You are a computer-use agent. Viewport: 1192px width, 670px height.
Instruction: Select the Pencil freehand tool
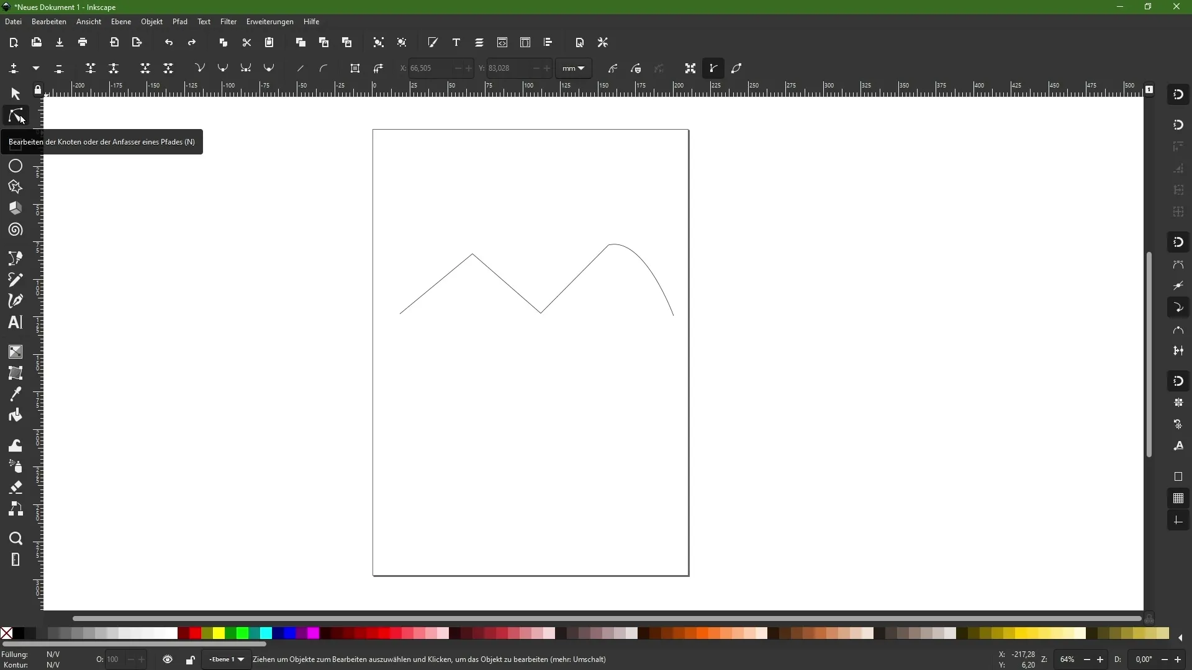pyautogui.click(x=16, y=280)
